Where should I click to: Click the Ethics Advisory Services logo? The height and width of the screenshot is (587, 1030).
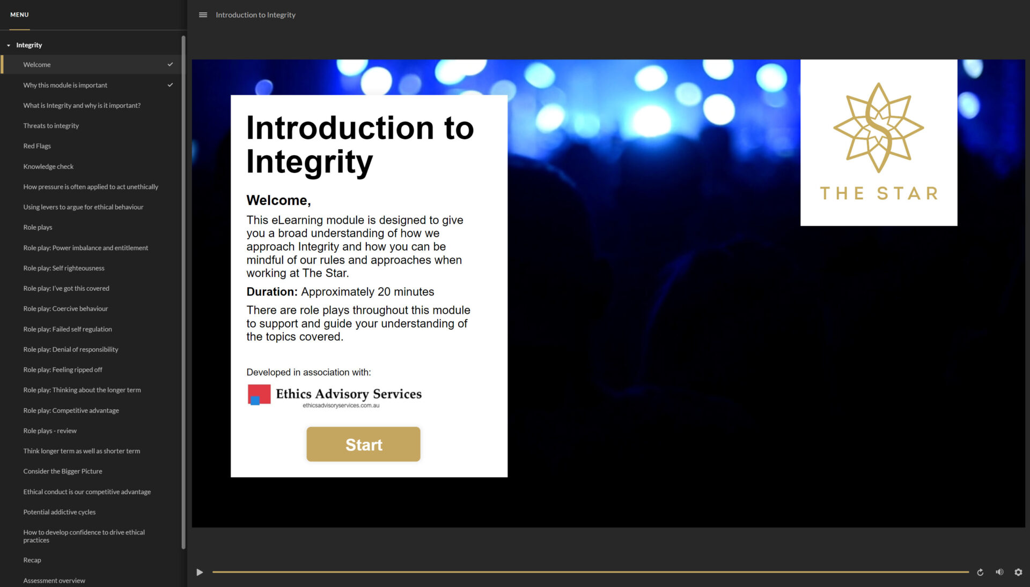tap(335, 396)
